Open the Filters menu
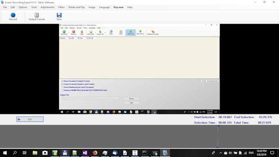 click(61, 7)
